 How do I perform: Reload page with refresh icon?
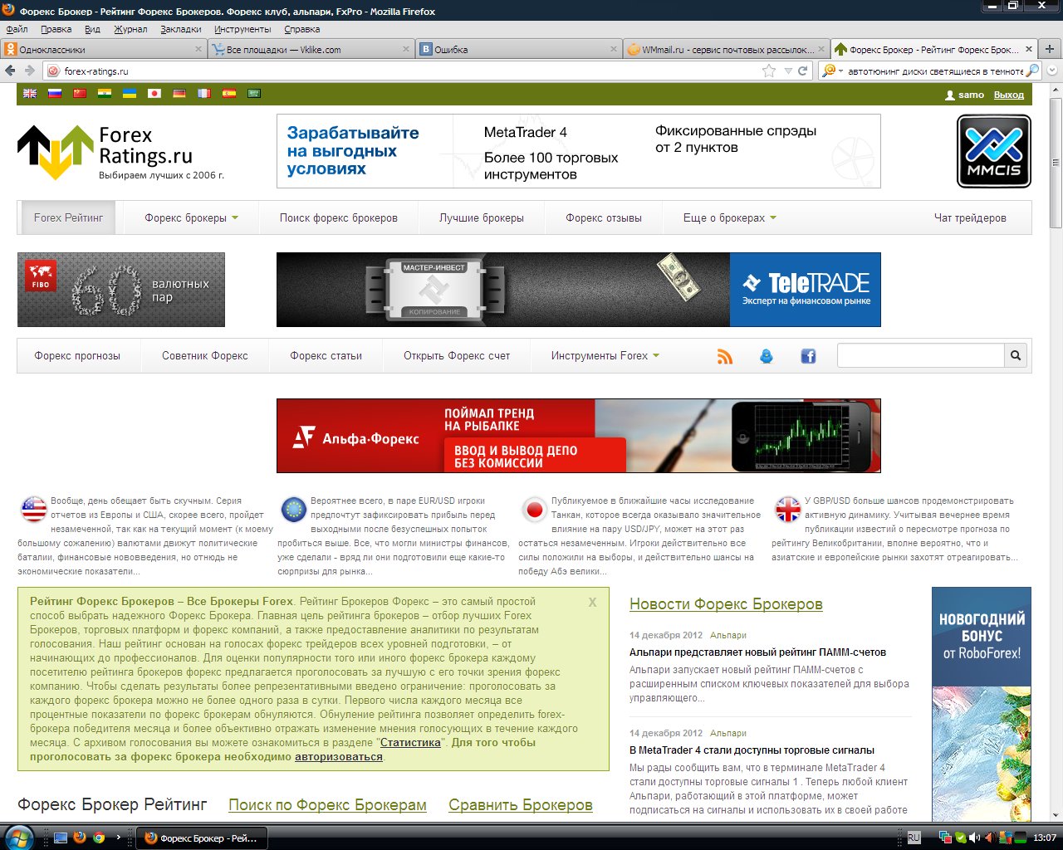[x=803, y=71]
